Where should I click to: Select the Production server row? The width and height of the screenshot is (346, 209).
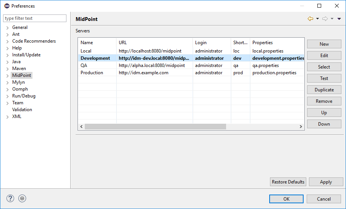point(191,73)
